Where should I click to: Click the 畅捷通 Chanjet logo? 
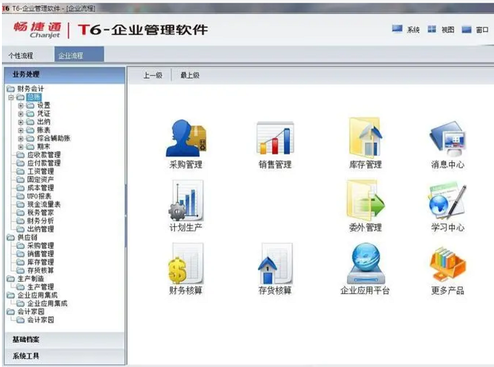37,30
